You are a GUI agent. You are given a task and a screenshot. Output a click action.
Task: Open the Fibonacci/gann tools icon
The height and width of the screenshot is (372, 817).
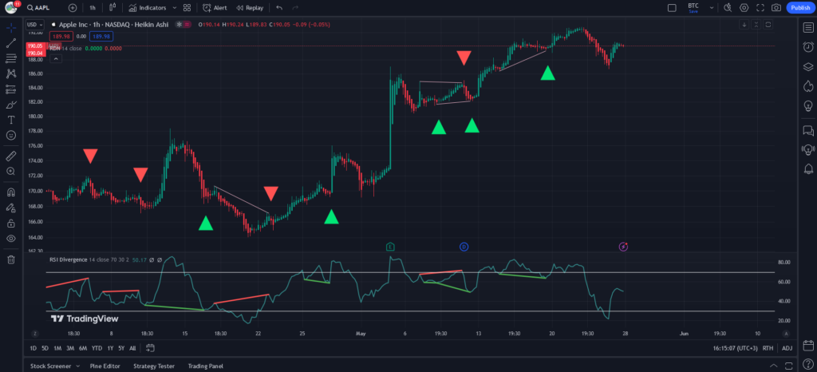point(11,59)
